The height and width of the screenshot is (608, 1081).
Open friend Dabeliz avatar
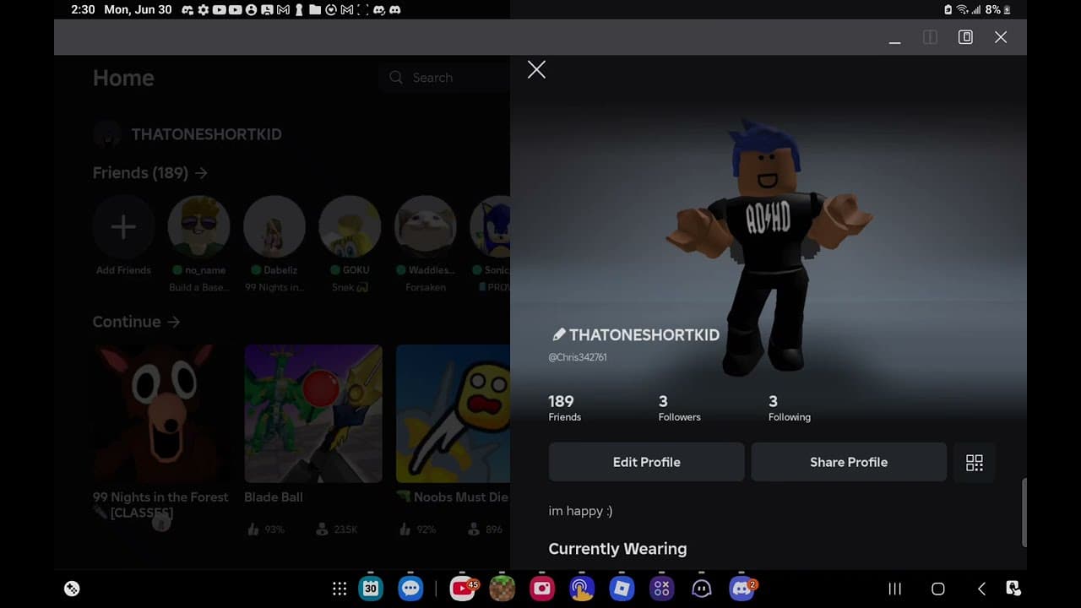click(274, 227)
